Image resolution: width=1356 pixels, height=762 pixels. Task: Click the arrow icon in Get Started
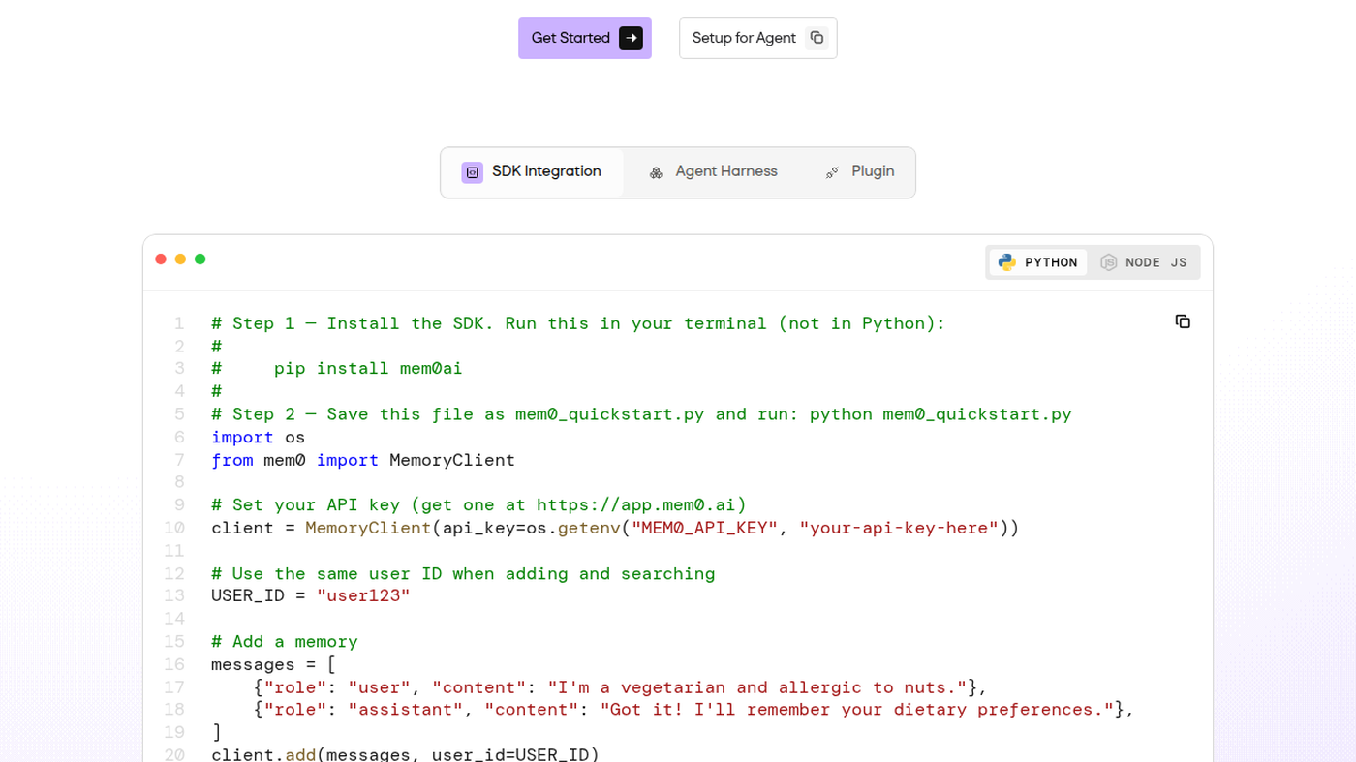point(631,38)
